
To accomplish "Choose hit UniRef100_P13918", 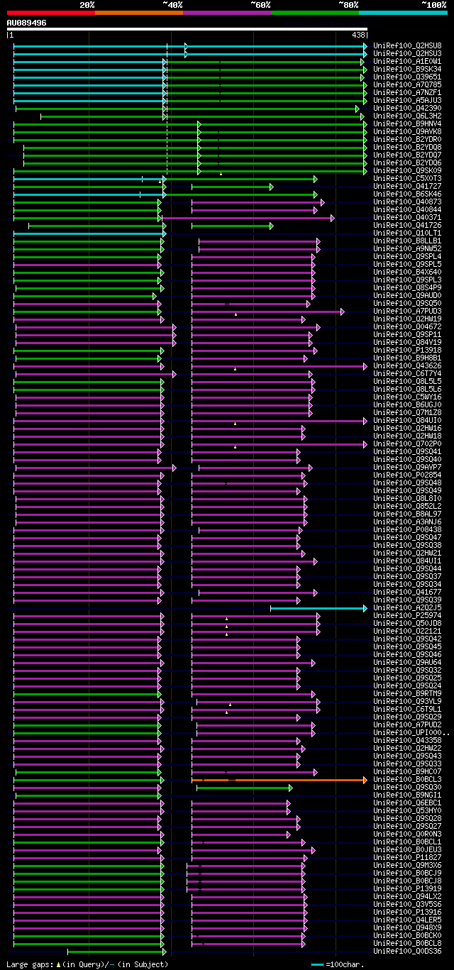I will [407, 350].
